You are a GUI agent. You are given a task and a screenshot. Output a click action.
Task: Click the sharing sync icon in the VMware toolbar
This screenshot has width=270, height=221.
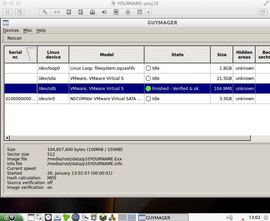tap(140, 12)
